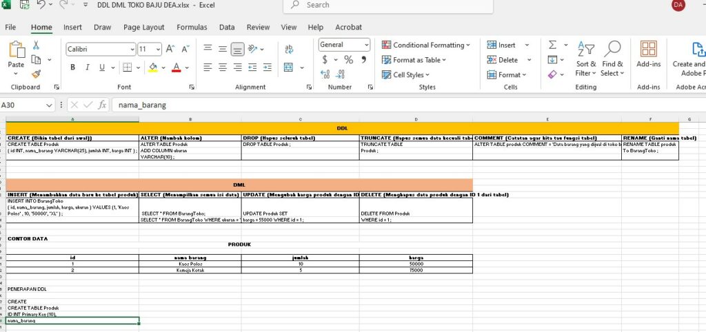Expand the General number format dropdown
Viewport: 706px width, 332px height.
tap(344, 45)
